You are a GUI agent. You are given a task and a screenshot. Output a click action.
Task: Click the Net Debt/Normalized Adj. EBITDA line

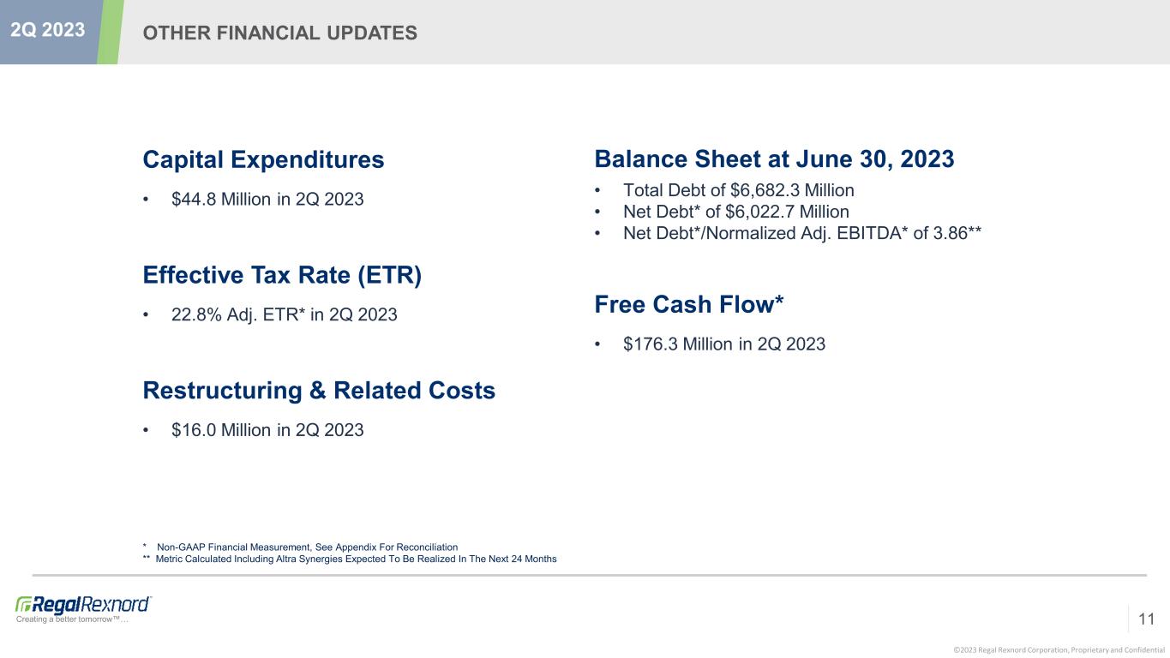tap(801, 233)
